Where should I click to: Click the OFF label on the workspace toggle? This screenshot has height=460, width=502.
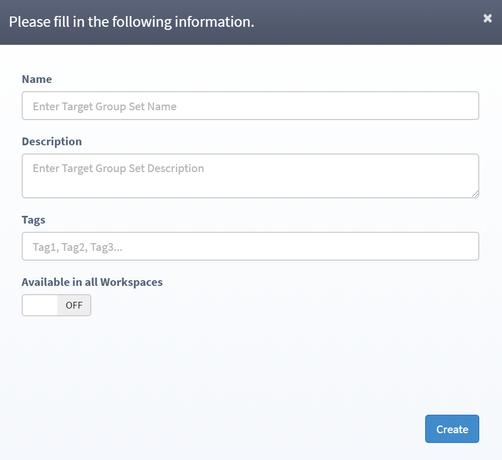73,305
